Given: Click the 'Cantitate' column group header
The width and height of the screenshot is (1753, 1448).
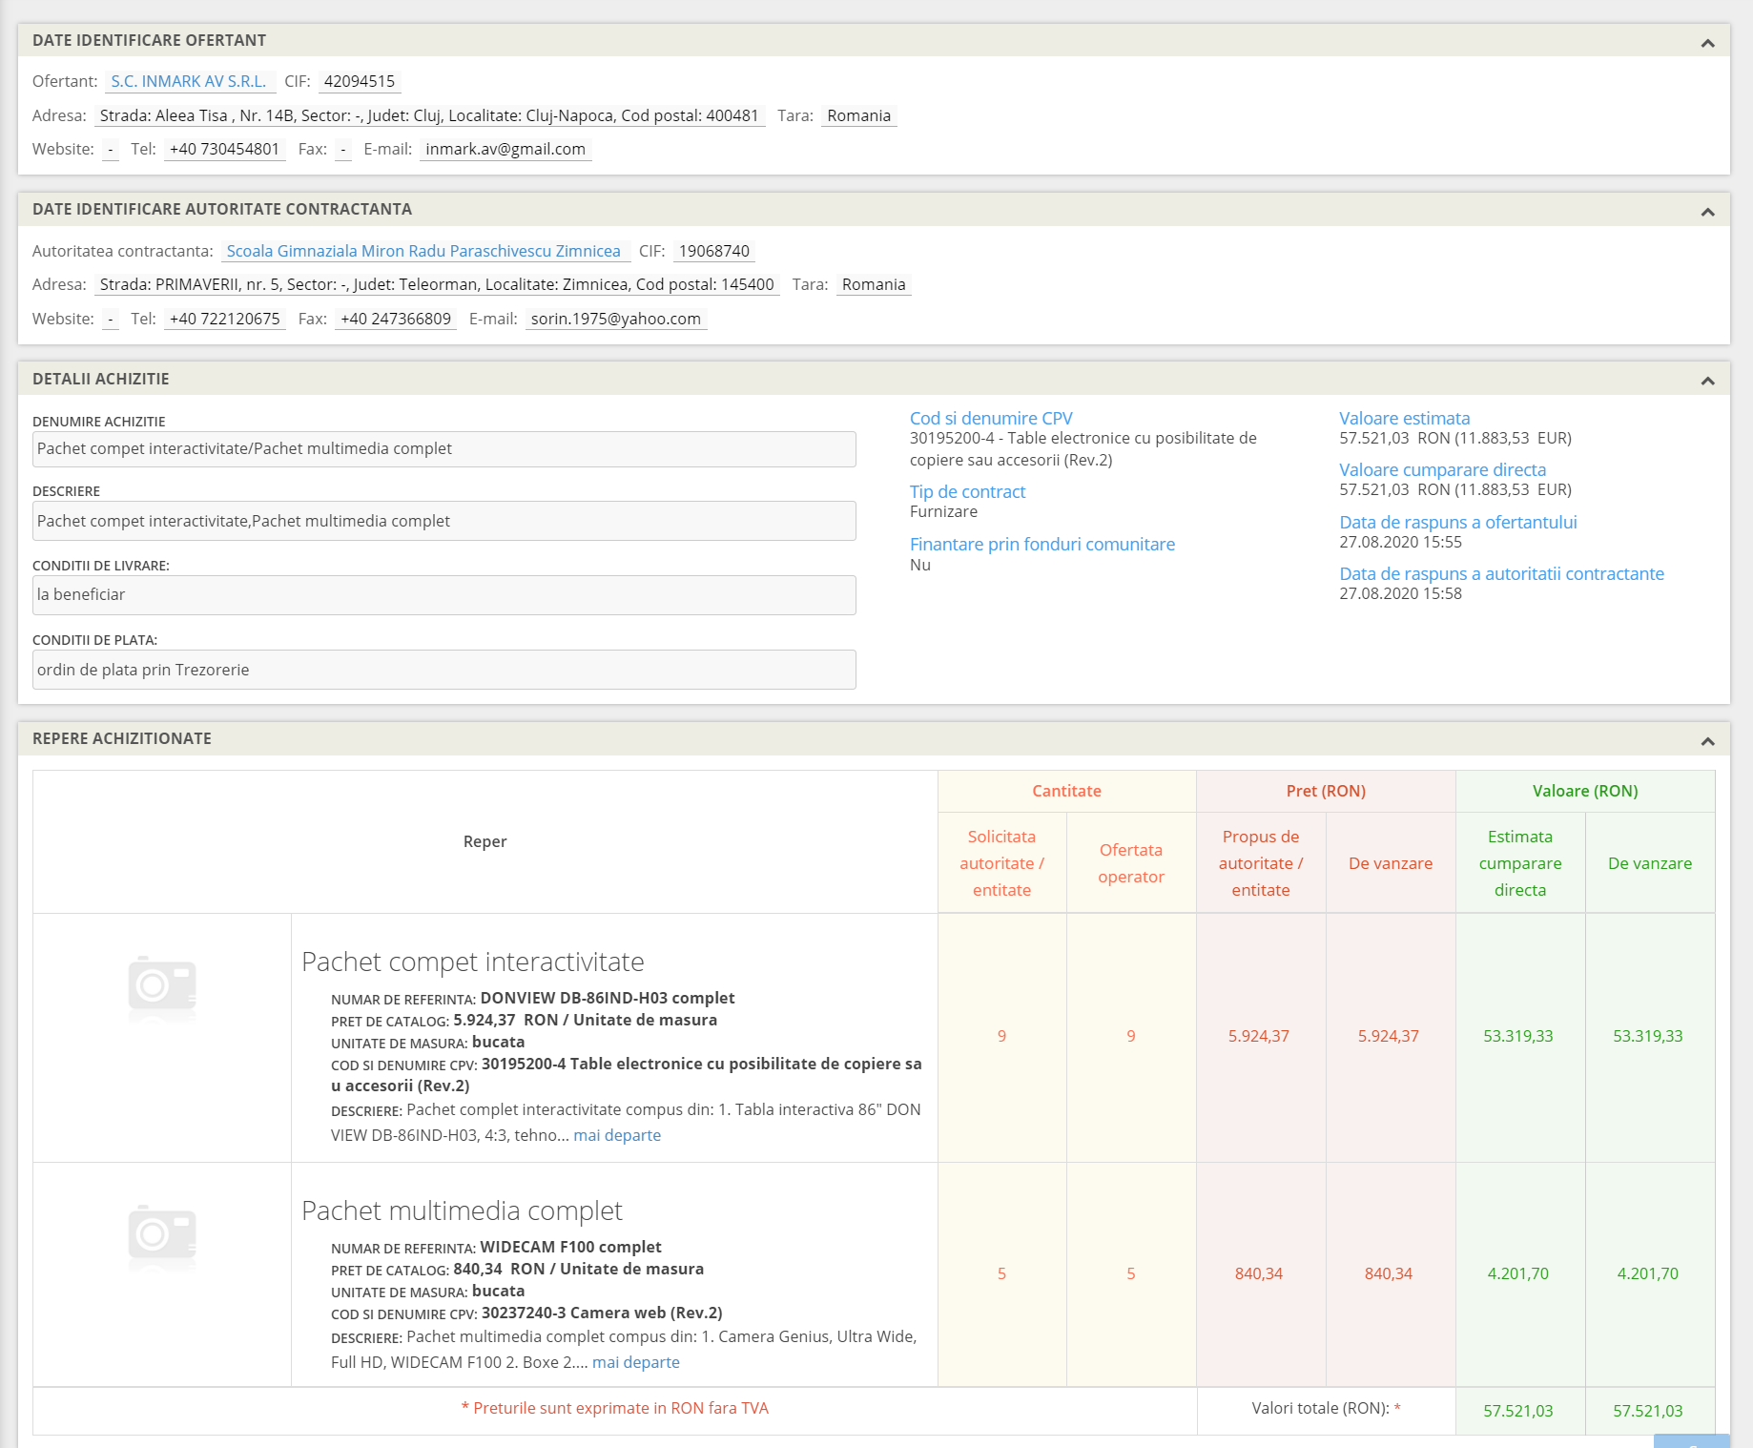Looking at the screenshot, I should (1066, 791).
